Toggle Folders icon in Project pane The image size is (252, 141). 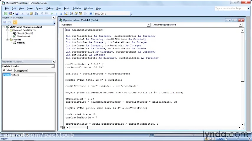(15, 22)
